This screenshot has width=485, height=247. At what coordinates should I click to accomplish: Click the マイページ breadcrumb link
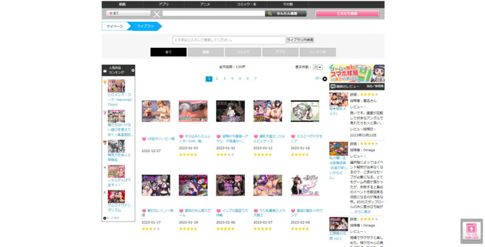pyautogui.click(x=115, y=27)
